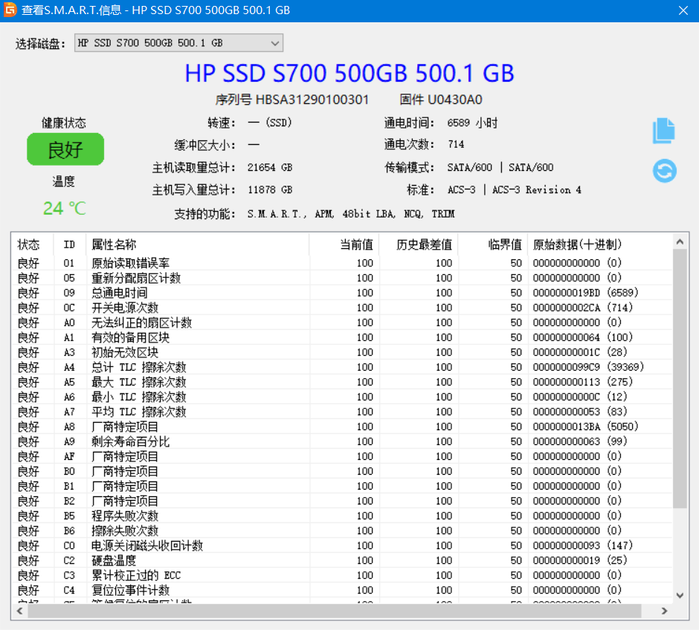Click the ID A8 vendor-specific row
Image resolution: width=699 pixels, height=630 pixels.
pyautogui.click(x=342, y=426)
